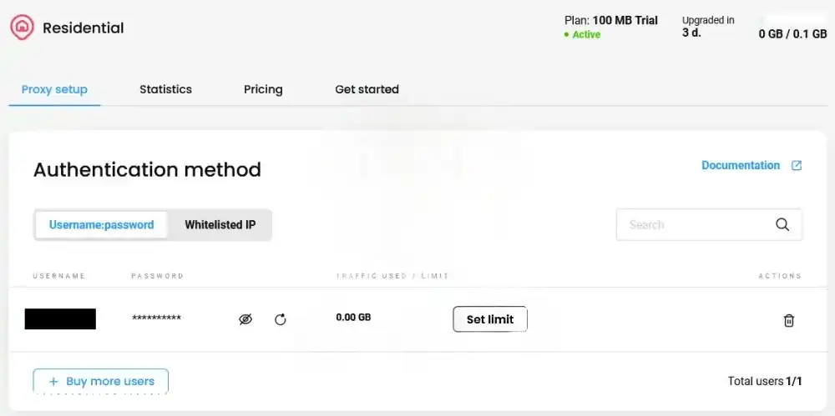
Task: Click the masked password value
Action: click(157, 318)
